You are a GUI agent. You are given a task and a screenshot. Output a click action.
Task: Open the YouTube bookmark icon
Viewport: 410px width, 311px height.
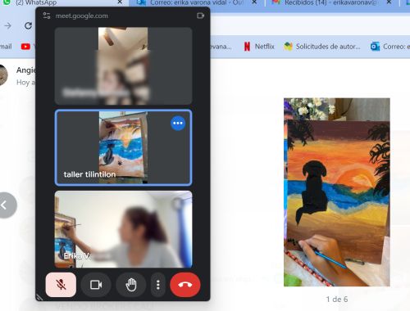[25, 47]
